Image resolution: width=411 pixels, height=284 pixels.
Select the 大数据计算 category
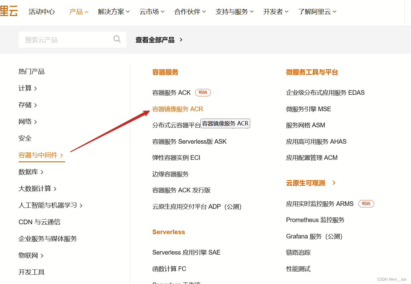point(37,189)
